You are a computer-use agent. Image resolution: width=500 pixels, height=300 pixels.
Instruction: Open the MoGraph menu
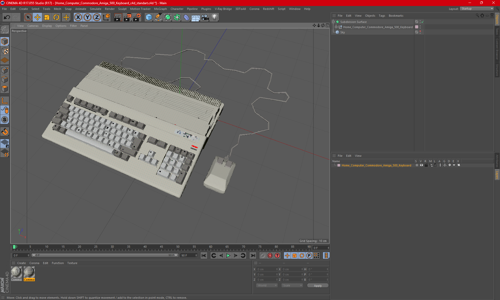pos(160,9)
